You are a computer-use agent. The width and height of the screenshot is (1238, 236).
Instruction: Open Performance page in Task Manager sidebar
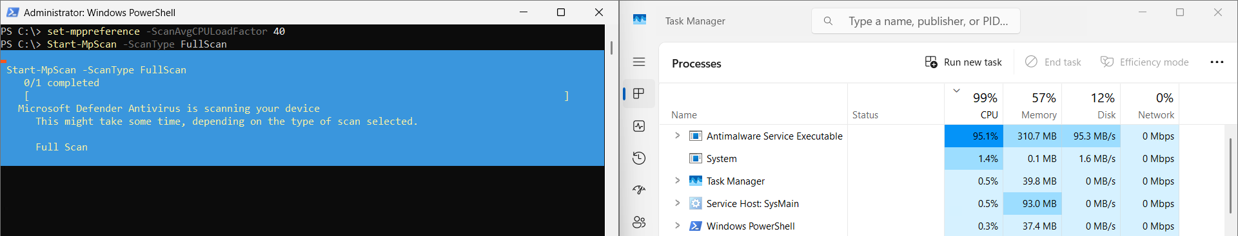639,126
